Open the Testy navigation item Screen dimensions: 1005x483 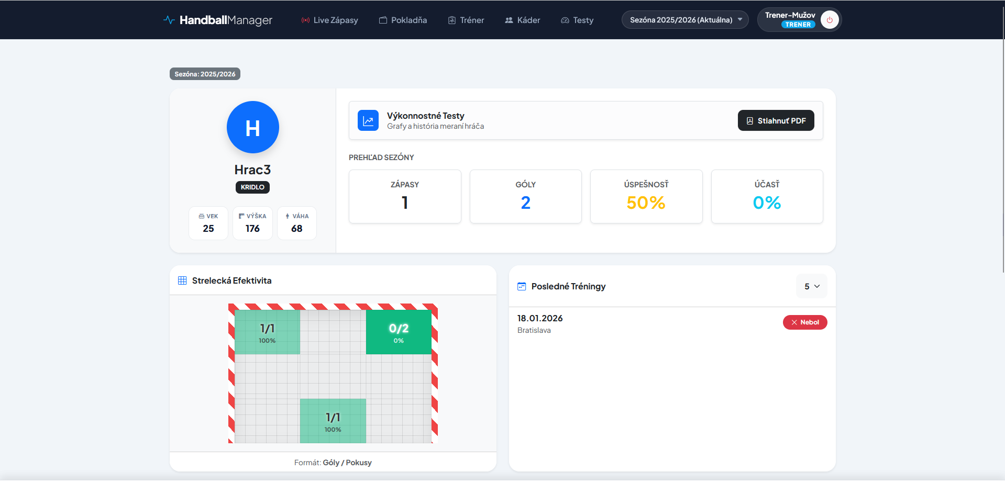click(x=577, y=20)
